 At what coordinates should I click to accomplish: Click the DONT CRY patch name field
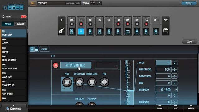pyautogui.click(x=59, y=3)
